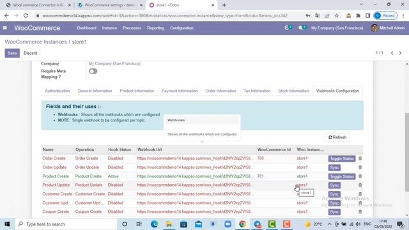The height and width of the screenshot is (230, 409).
Task: Switch to General Information tab
Action: pyautogui.click(x=95, y=91)
